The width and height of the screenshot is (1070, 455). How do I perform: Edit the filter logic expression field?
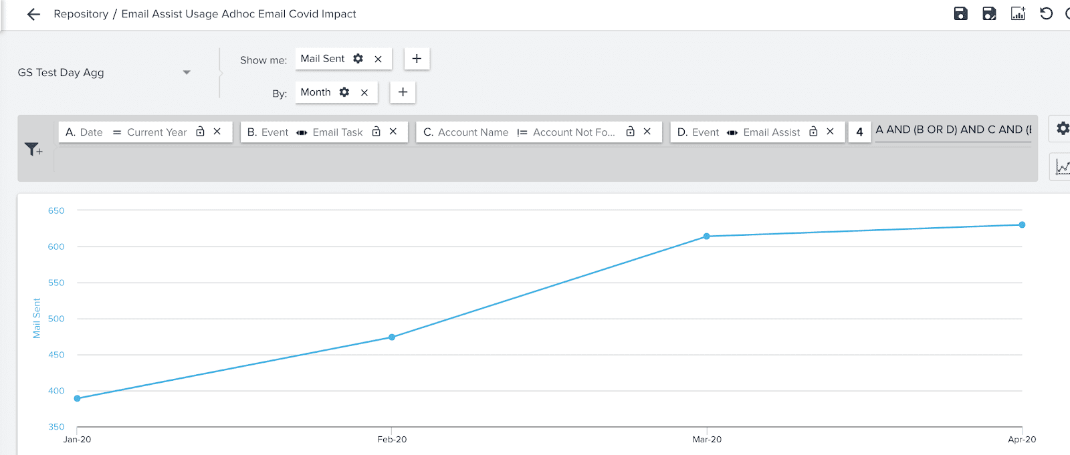[952, 130]
